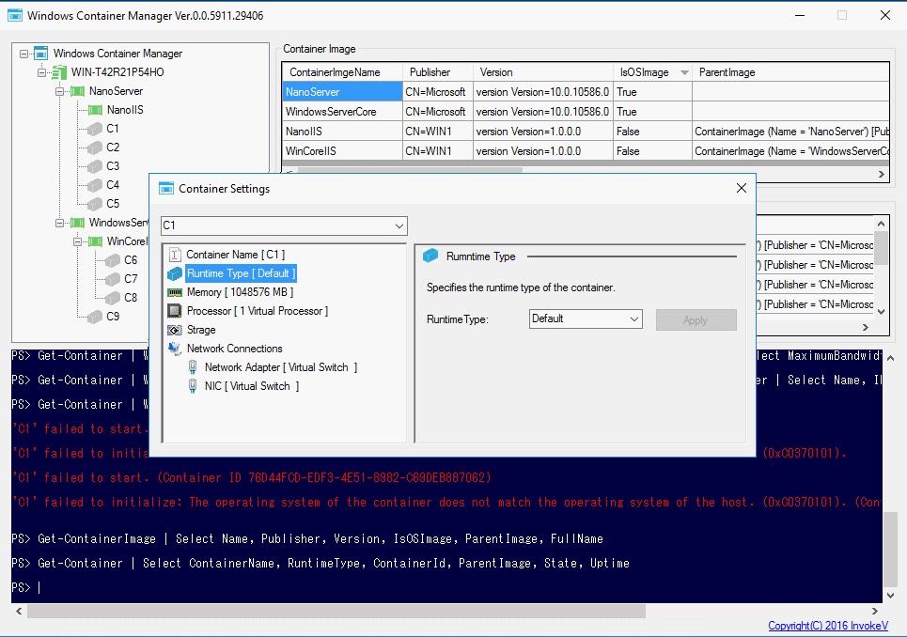Minimize the Windows Container Manager window
Screen dimensions: 907x637
800,16
